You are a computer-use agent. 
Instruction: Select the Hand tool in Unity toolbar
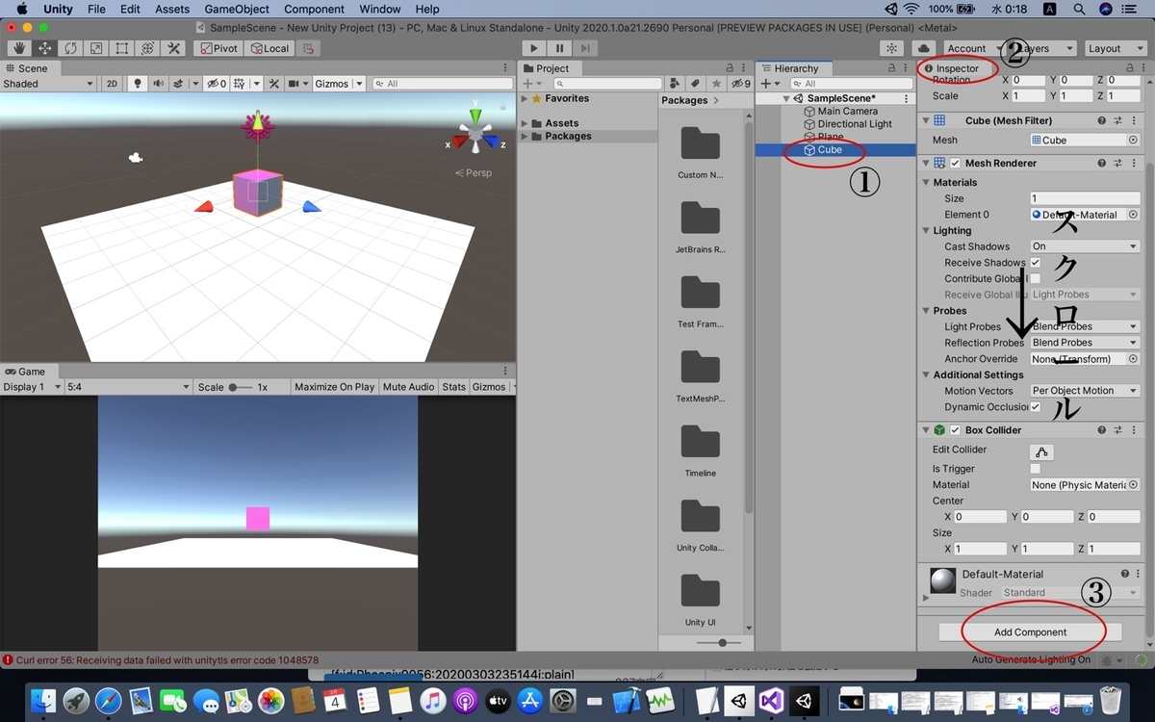pos(19,48)
